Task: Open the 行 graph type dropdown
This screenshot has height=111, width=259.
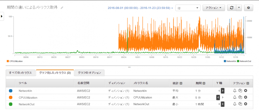Action: click(x=188, y=8)
